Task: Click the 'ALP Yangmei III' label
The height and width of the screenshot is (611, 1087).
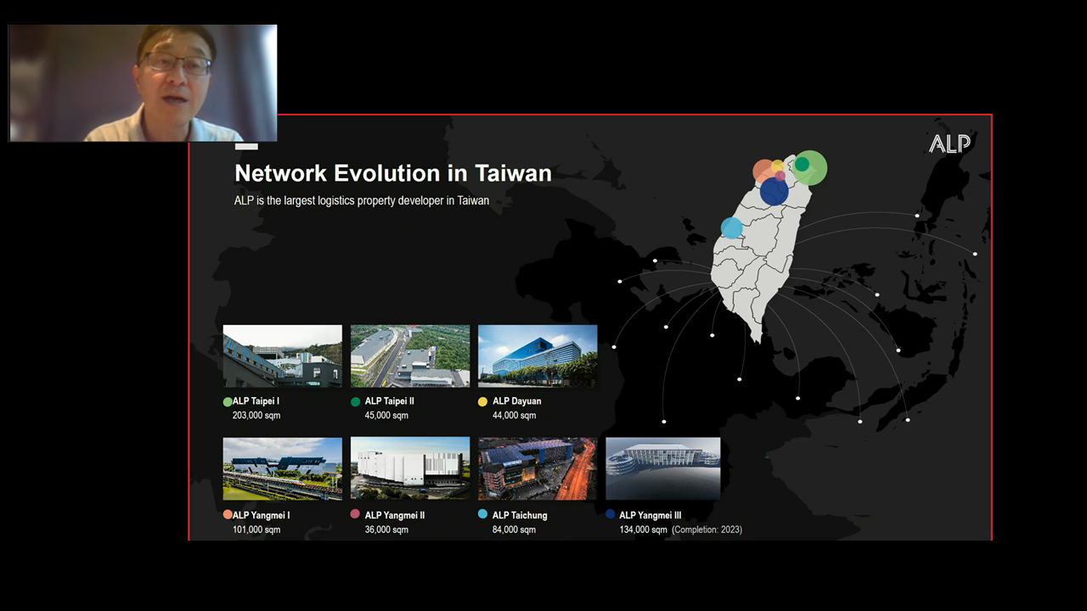Action: tap(651, 515)
